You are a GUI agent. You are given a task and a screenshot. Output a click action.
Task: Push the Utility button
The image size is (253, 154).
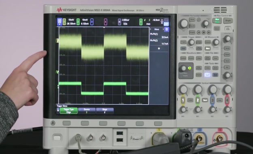(x=208, y=68)
